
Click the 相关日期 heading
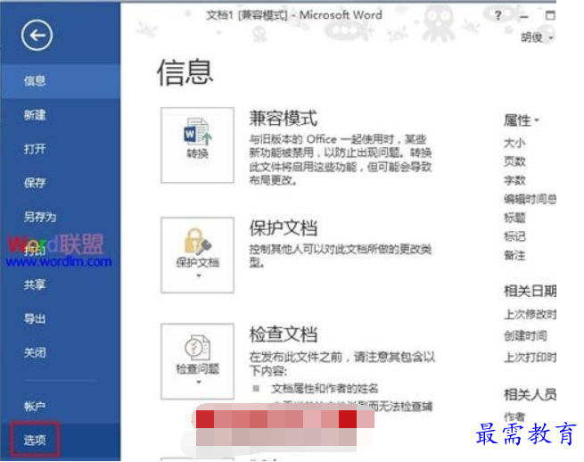click(x=530, y=291)
